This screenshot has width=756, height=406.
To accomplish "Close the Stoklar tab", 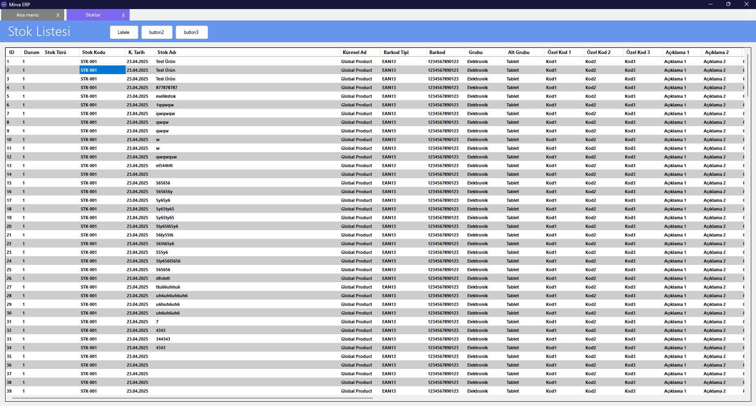I will click(123, 15).
